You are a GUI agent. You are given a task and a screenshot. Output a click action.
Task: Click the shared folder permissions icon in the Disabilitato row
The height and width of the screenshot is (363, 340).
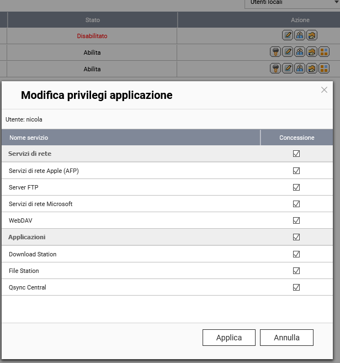click(312, 35)
